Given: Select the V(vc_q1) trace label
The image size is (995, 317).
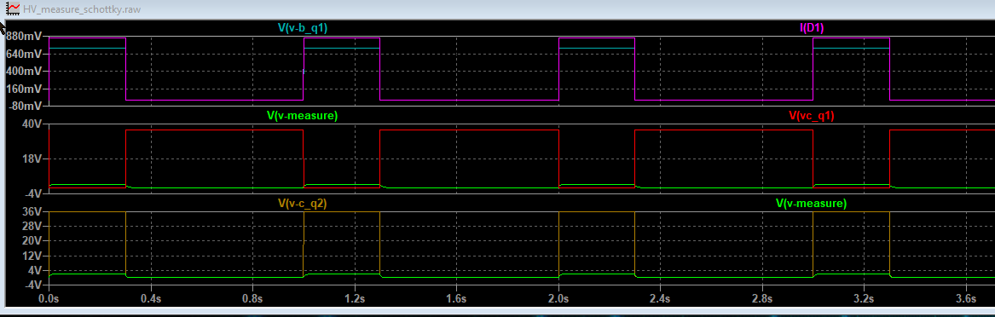Looking at the screenshot, I should 811,116.
